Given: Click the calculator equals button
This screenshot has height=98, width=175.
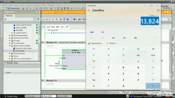Looking at the screenshot, I should coord(153,86).
